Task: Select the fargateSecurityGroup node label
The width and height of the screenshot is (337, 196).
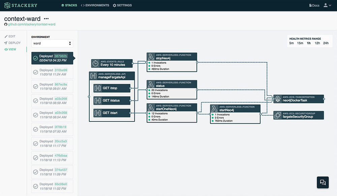Action: tap(298, 116)
